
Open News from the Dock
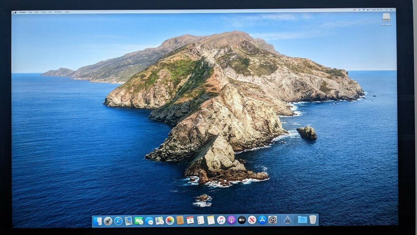point(252,220)
